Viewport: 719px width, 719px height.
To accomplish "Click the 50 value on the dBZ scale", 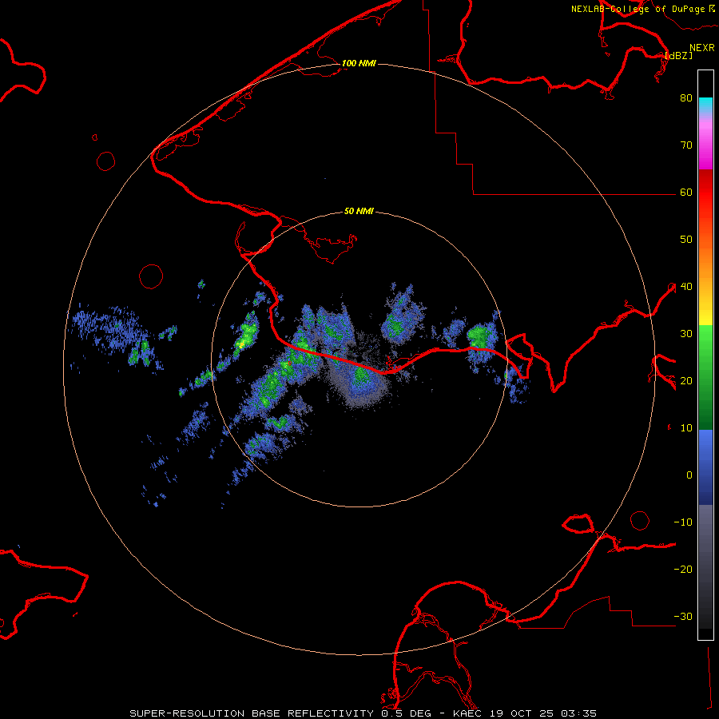I will pyautogui.click(x=686, y=240).
